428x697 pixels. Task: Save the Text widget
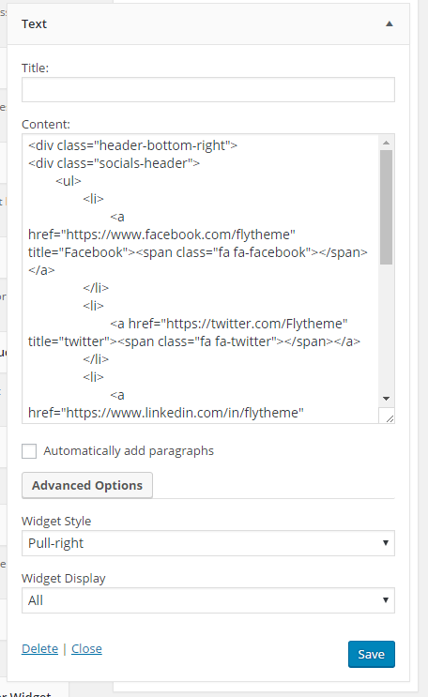tap(372, 655)
